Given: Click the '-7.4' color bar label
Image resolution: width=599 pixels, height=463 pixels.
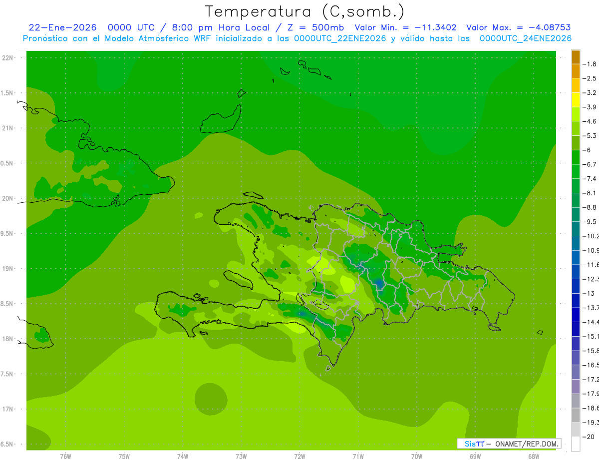Looking at the screenshot, I should 590,178.
